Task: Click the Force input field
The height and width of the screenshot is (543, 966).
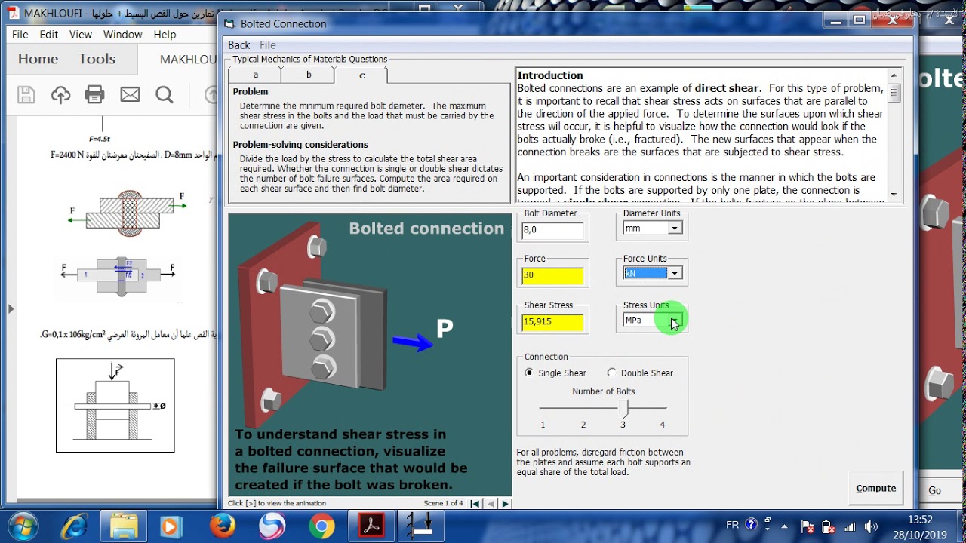Action: (x=552, y=275)
